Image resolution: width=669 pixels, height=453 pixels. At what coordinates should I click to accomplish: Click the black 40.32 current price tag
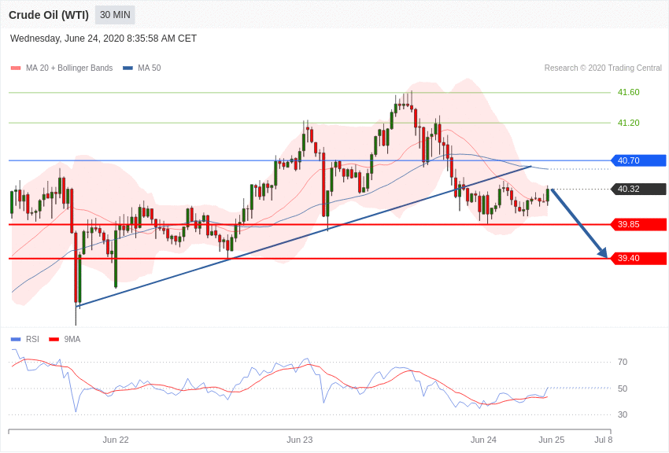[x=638, y=190]
